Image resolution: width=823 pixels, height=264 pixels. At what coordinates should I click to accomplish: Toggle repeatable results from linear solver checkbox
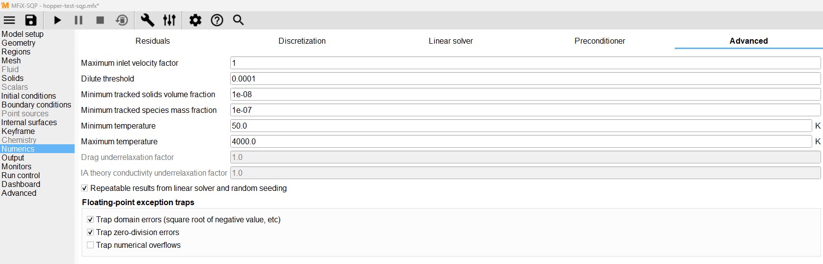tap(84, 188)
